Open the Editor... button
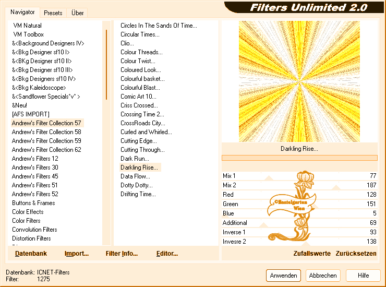This screenshot has height=287, width=386. click(167, 254)
